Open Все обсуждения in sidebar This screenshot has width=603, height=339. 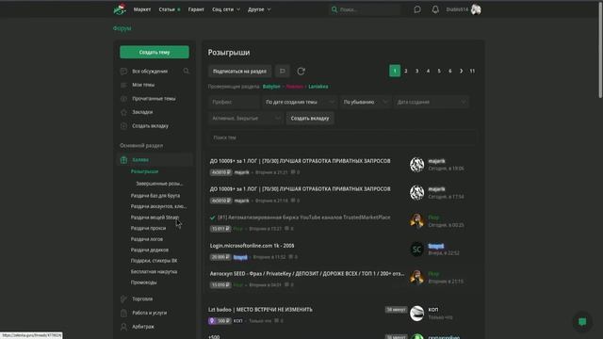point(150,72)
